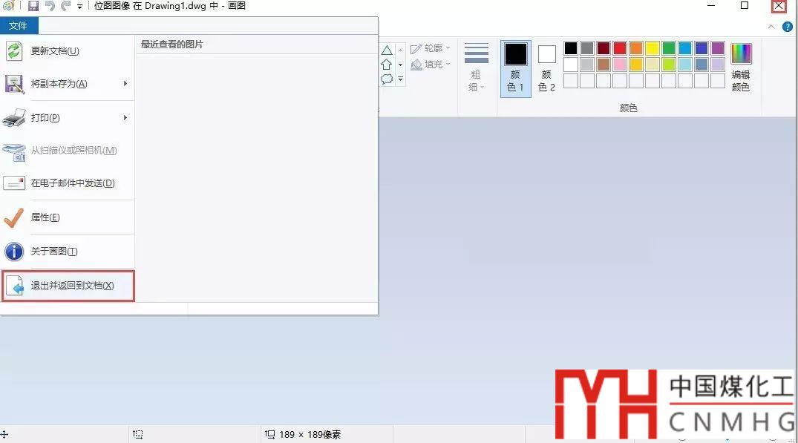Select 颜色 2 background color button
The height and width of the screenshot is (443, 798).
coord(546,69)
